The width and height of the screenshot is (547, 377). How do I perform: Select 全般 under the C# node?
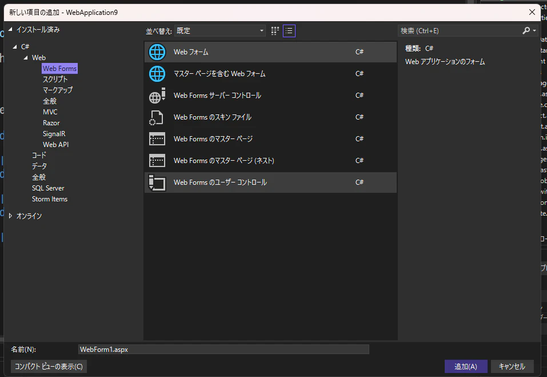pyautogui.click(x=39, y=177)
